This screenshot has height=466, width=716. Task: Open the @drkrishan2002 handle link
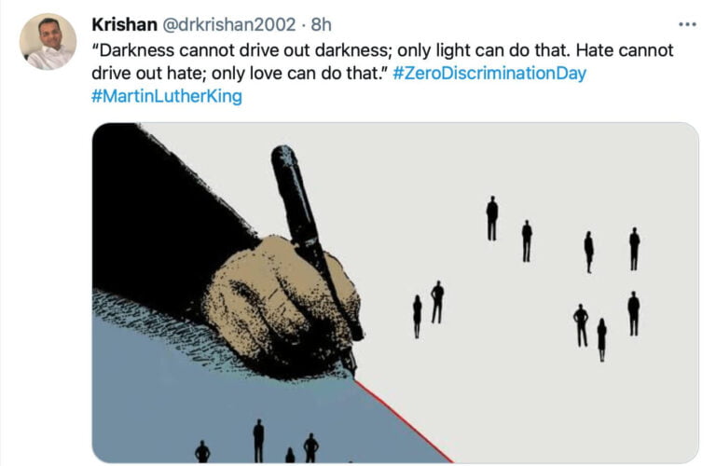(x=228, y=24)
